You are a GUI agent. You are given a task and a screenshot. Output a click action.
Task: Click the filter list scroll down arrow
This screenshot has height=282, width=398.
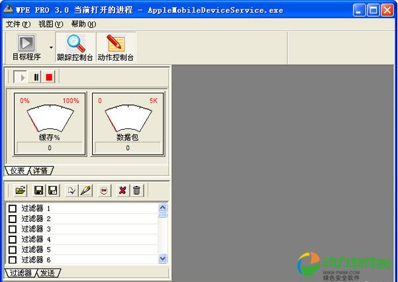pyautogui.click(x=163, y=259)
